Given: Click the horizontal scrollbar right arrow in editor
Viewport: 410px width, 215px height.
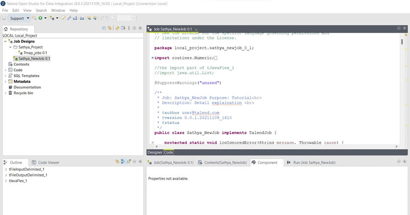Looking at the screenshot, I should pyautogui.click(x=396, y=147).
